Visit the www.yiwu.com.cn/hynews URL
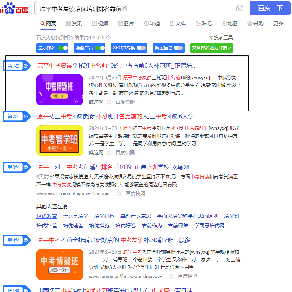 [x=75, y=194]
